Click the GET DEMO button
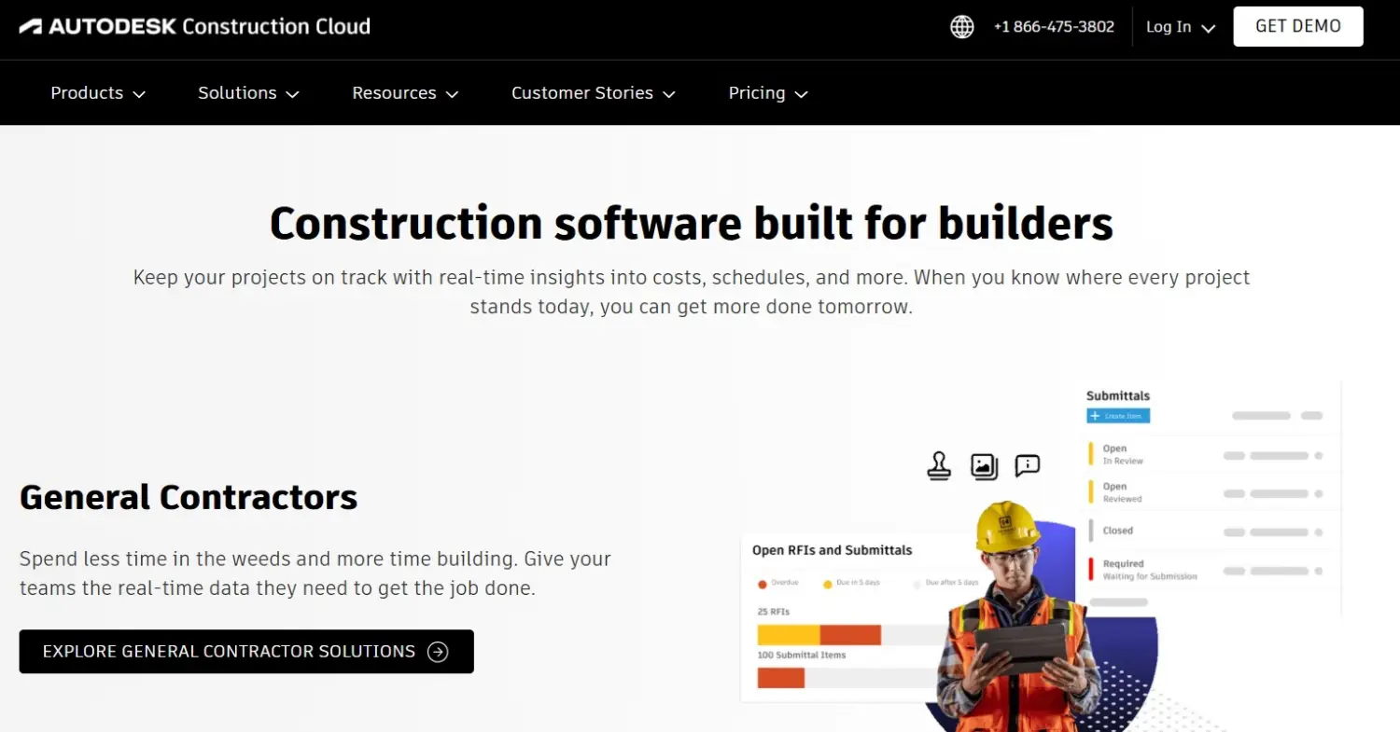The image size is (1400, 732). 1298,26
